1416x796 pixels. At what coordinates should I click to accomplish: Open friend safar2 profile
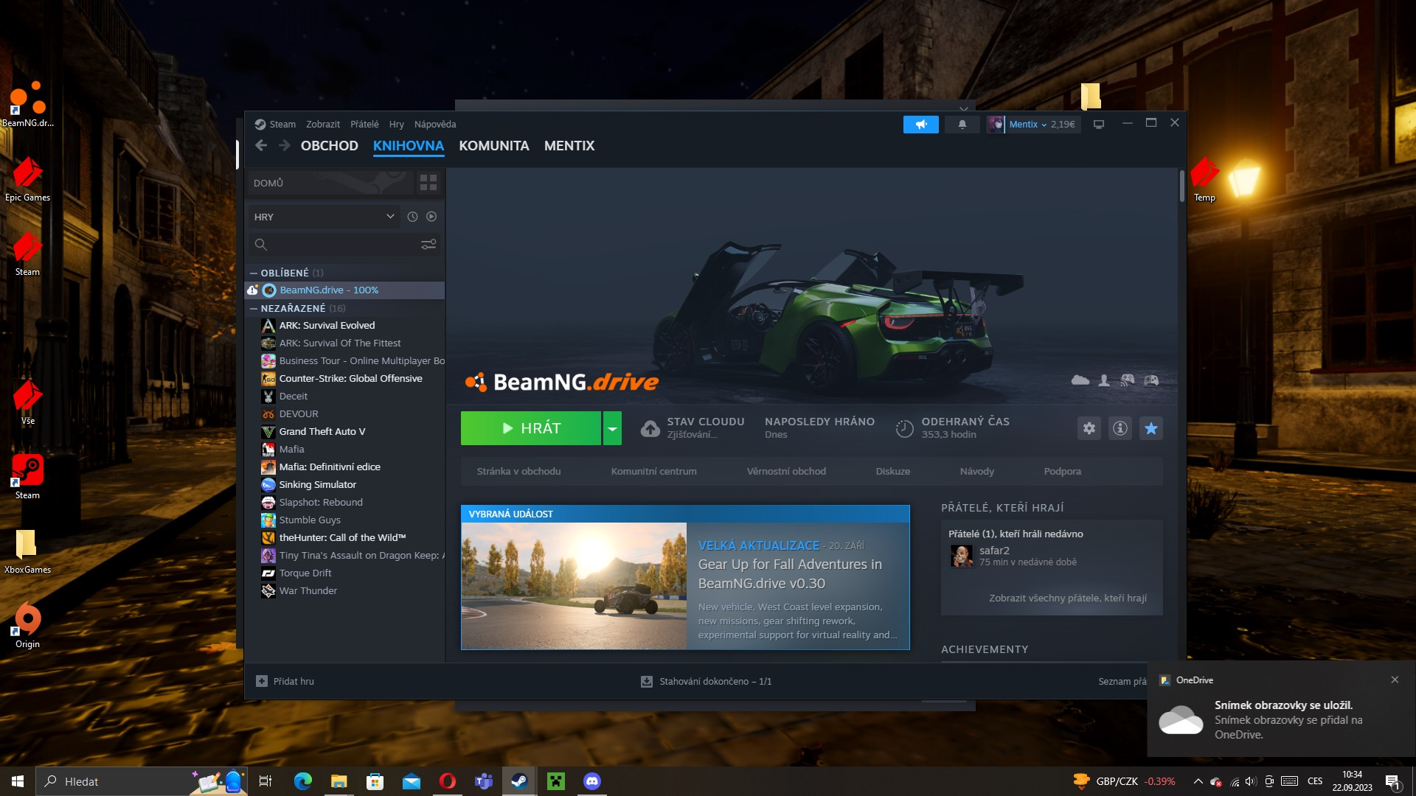coord(994,551)
